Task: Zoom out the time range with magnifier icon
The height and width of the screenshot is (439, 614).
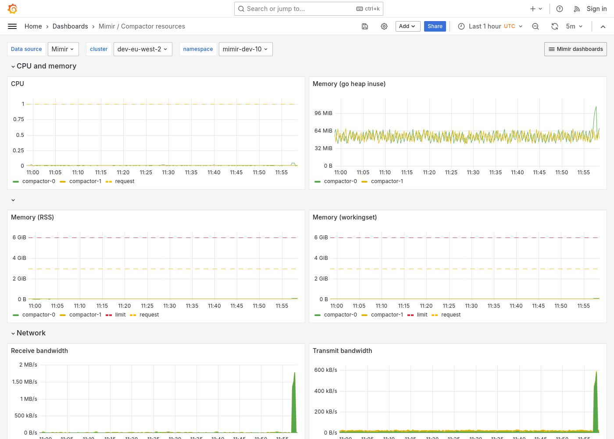Action: pyautogui.click(x=535, y=26)
